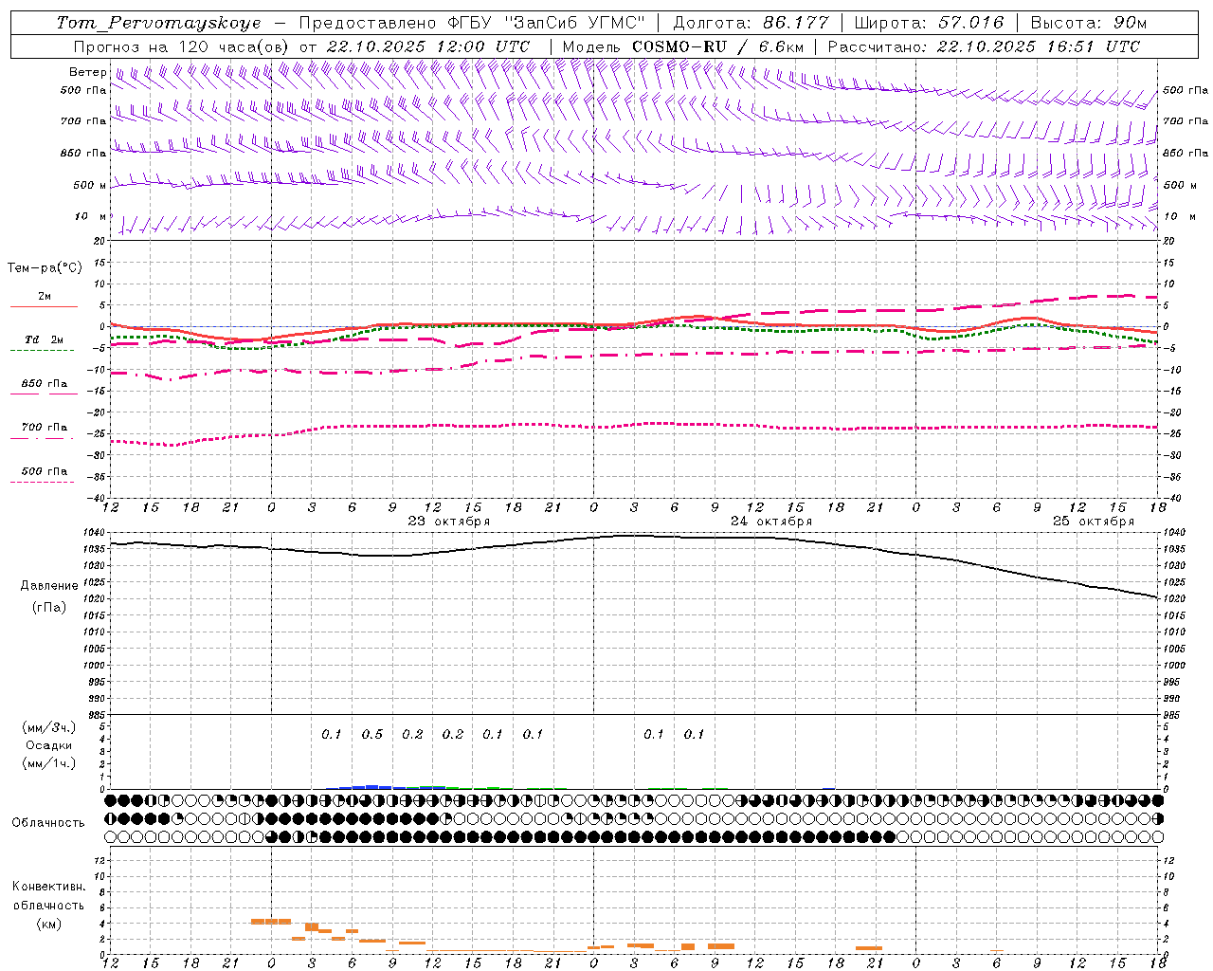Click the station name Tom_Pervomayskoye
The height and width of the screenshot is (971, 1213).
click(x=158, y=23)
